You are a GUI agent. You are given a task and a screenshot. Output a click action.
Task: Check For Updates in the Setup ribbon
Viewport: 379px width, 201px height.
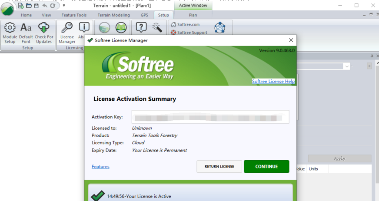(44, 33)
